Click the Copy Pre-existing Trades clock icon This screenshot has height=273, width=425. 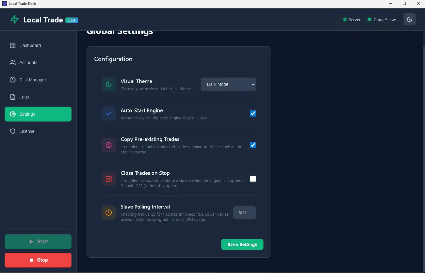tap(109, 145)
